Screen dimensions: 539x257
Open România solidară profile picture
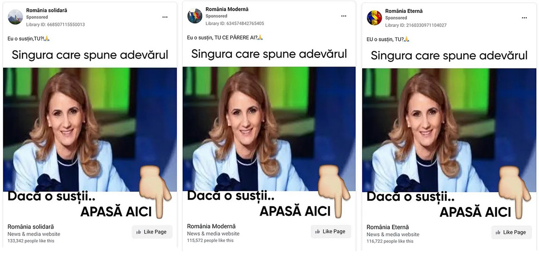click(x=15, y=17)
